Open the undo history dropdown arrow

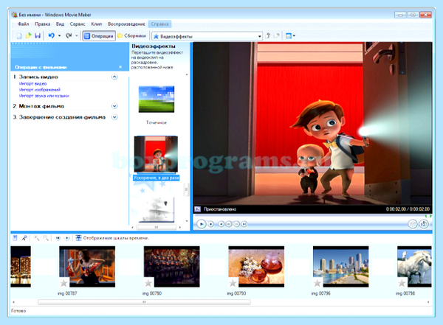[x=59, y=36]
